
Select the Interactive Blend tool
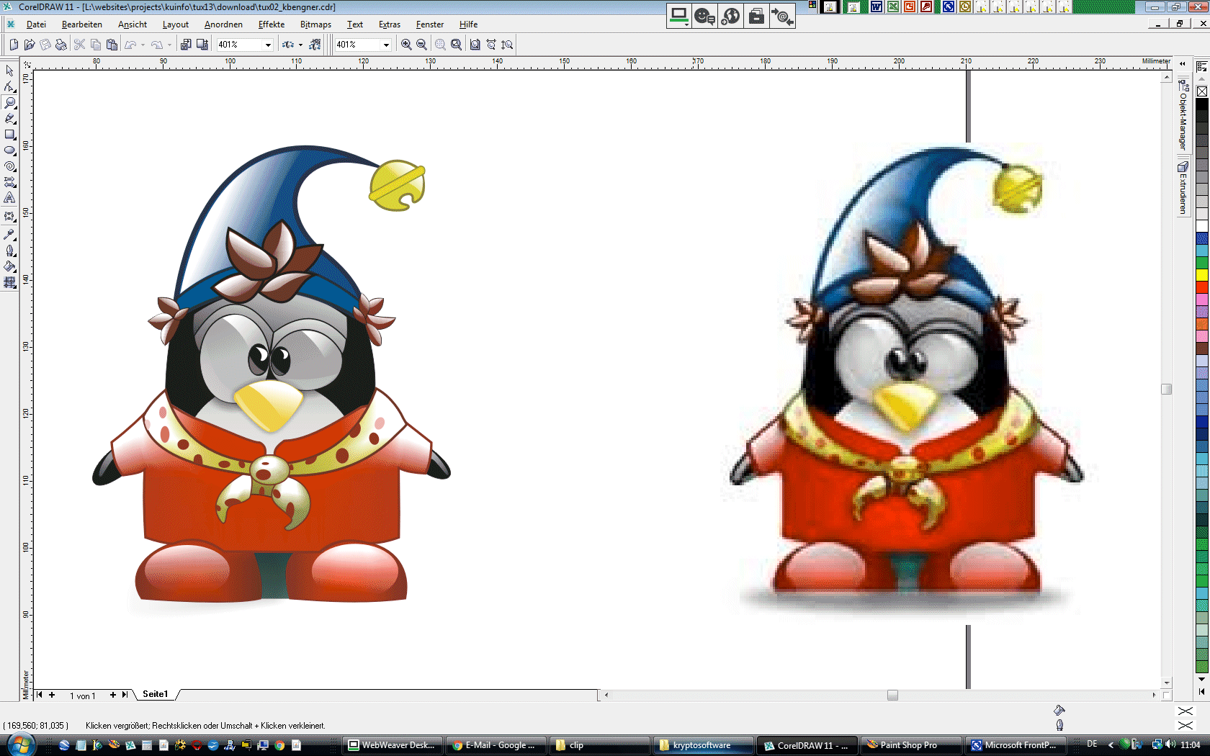point(9,216)
